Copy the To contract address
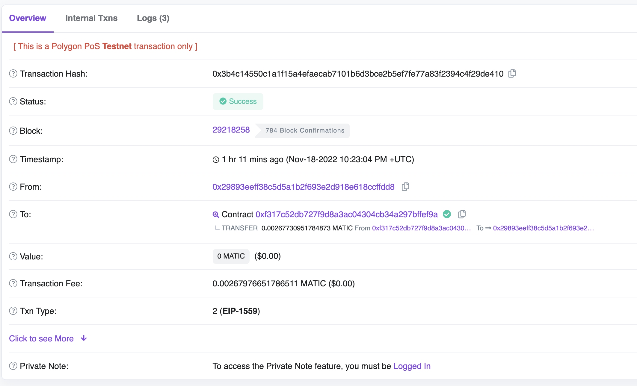637x386 pixels. tap(462, 214)
